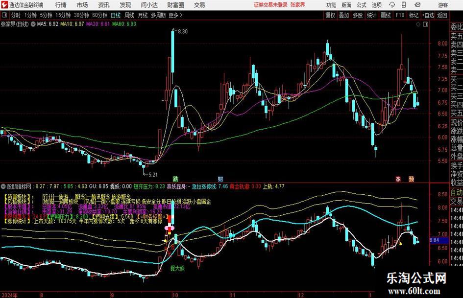Switch to 30分钟 period tab
This screenshot has height=298, width=463.
[81, 15]
